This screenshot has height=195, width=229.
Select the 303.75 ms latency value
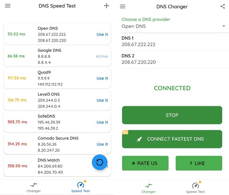[18, 122]
